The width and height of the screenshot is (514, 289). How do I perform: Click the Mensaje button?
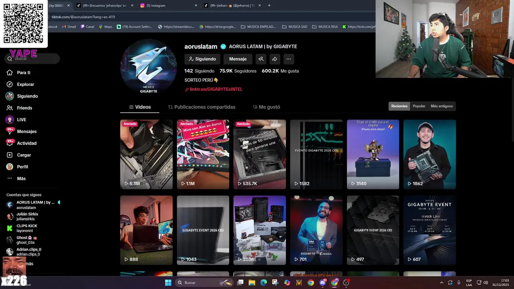pos(238,59)
